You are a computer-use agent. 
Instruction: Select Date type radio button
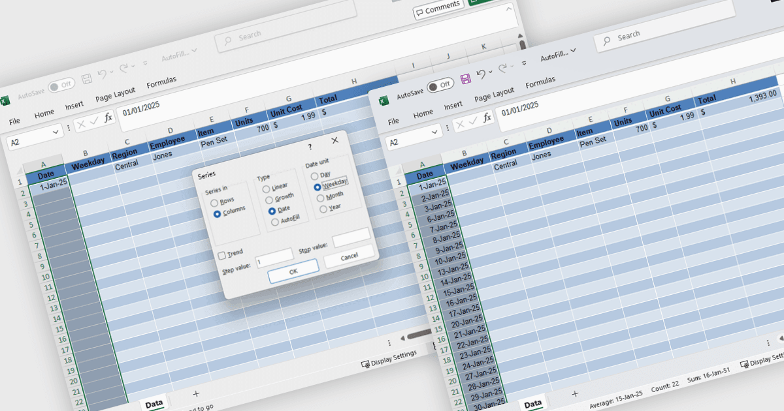coord(272,212)
